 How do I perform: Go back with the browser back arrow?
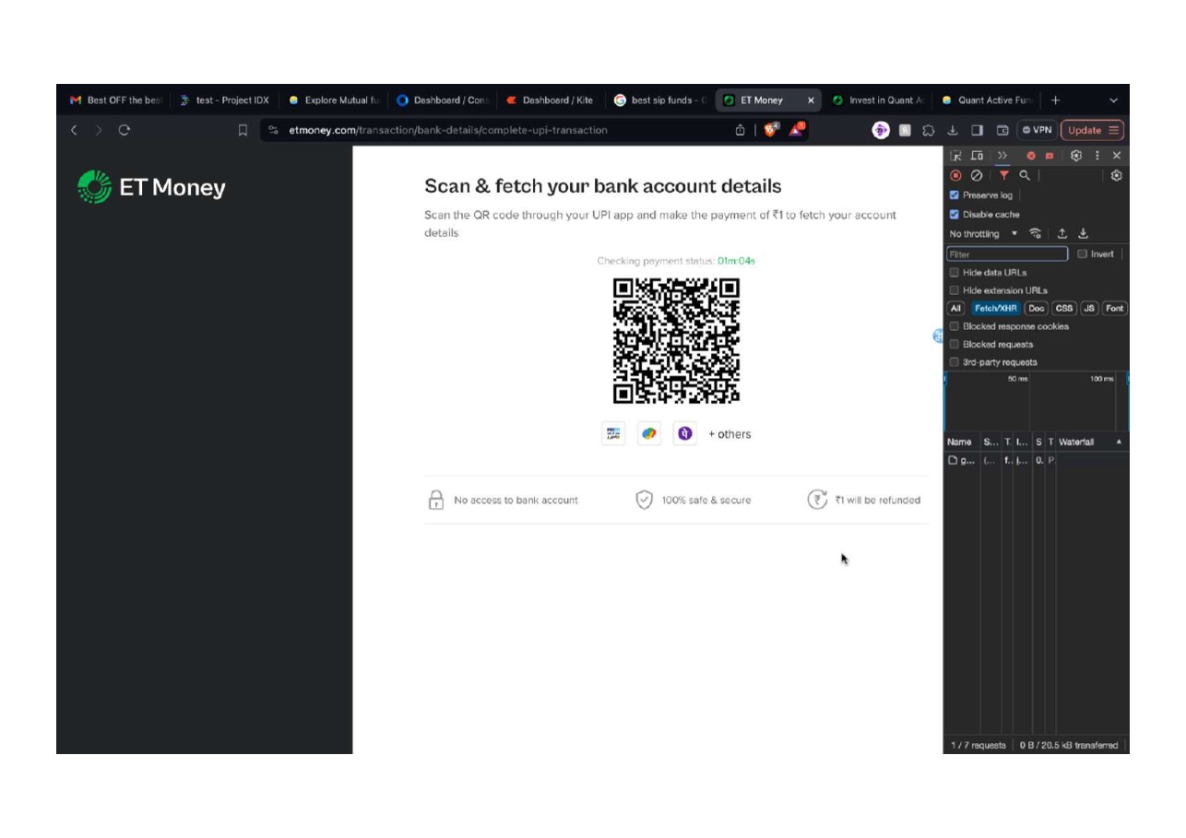(x=74, y=130)
